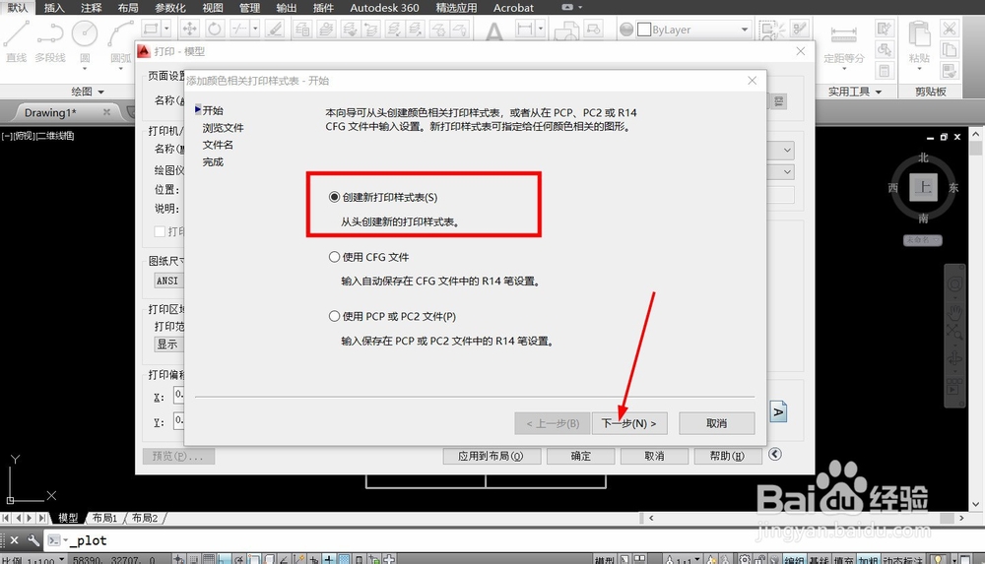
Task: Click the Move tool icon
Action: [x=190, y=29]
